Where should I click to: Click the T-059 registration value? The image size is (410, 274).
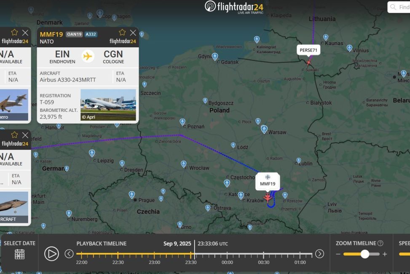[x=47, y=102]
